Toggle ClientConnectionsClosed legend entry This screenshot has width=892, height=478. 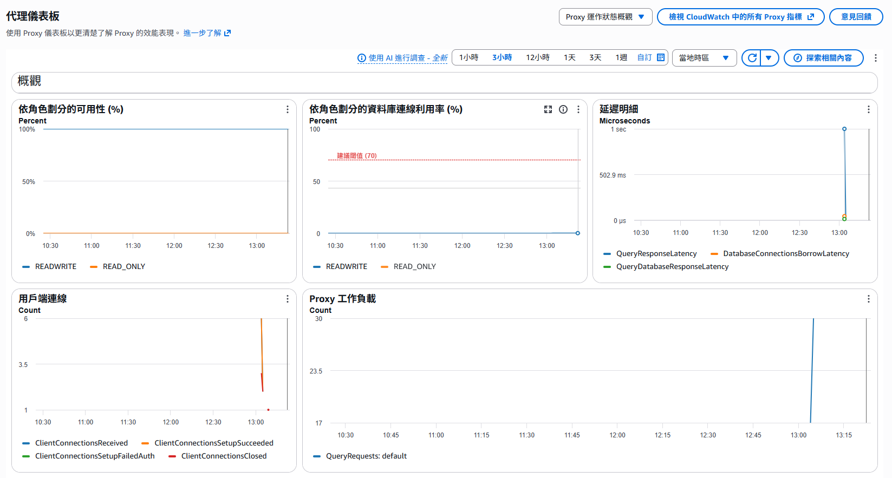point(218,456)
